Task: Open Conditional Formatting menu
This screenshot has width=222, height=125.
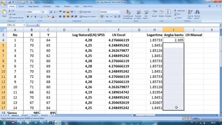Action: (128, 14)
